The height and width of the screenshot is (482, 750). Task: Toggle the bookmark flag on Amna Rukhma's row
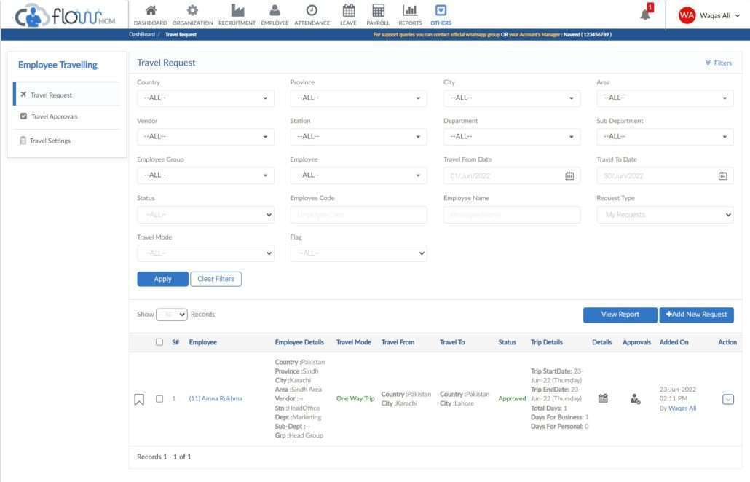click(x=139, y=398)
